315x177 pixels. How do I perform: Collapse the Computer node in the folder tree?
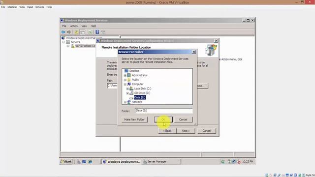coord(125,84)
